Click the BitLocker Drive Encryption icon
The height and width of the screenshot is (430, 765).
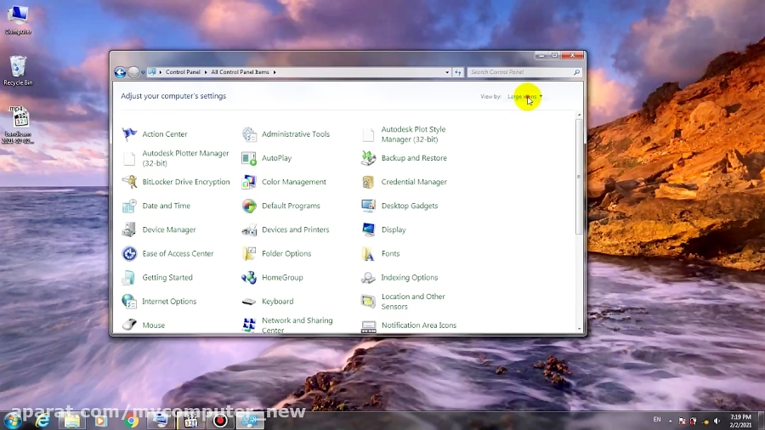(x=129, y=182)
